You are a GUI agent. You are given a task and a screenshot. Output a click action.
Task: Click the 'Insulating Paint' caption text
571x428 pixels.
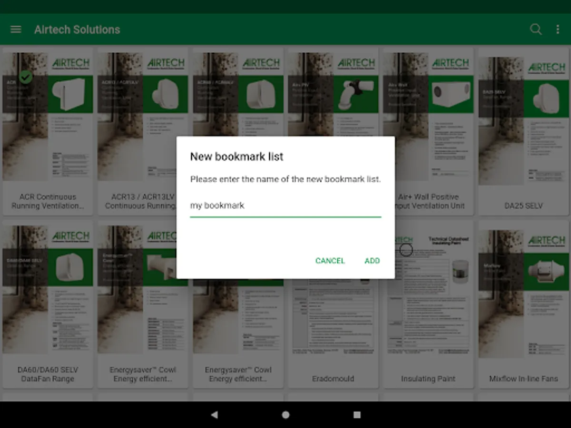click(428, 379)
